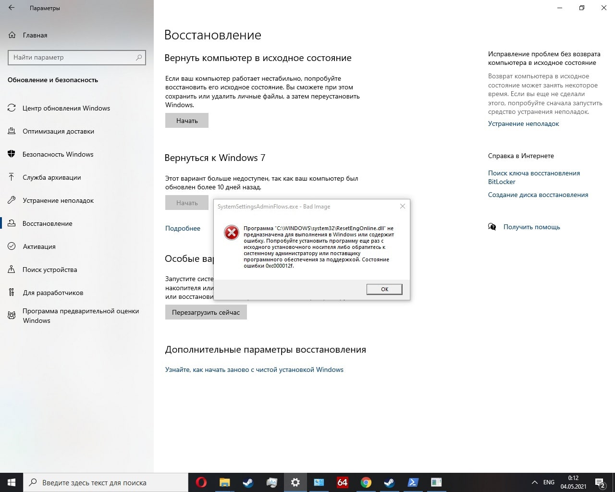Click the search magnifier in Найти параметр

point(139,57)
